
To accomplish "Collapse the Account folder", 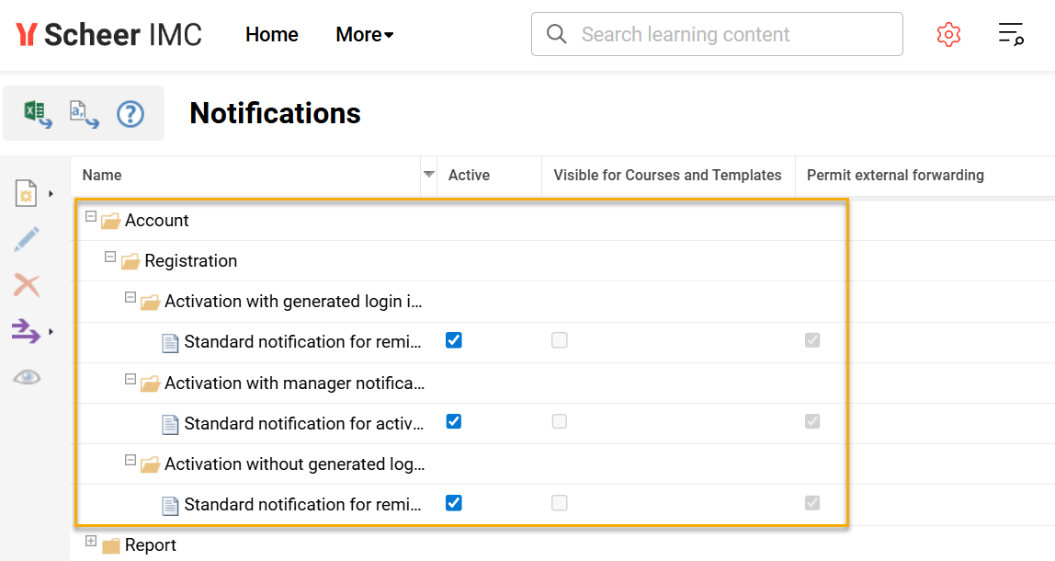I will click(x=90, y=218).
